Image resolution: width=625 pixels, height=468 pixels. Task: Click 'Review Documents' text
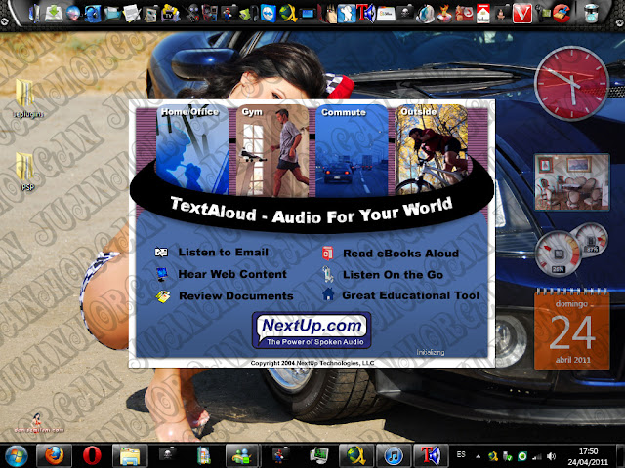[x=236, y=296]
